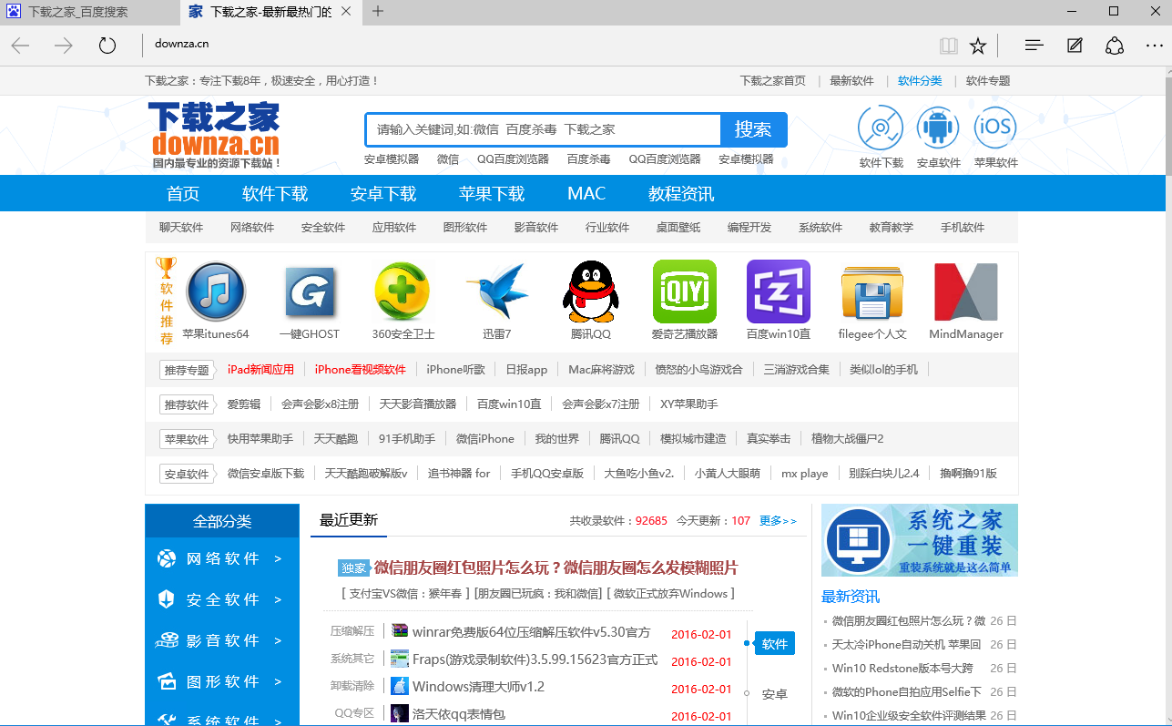The height and width of the screenshot is (726, 1172).
Task: Select the 软件下载 navigation menu item
Action: click(275, 193)
